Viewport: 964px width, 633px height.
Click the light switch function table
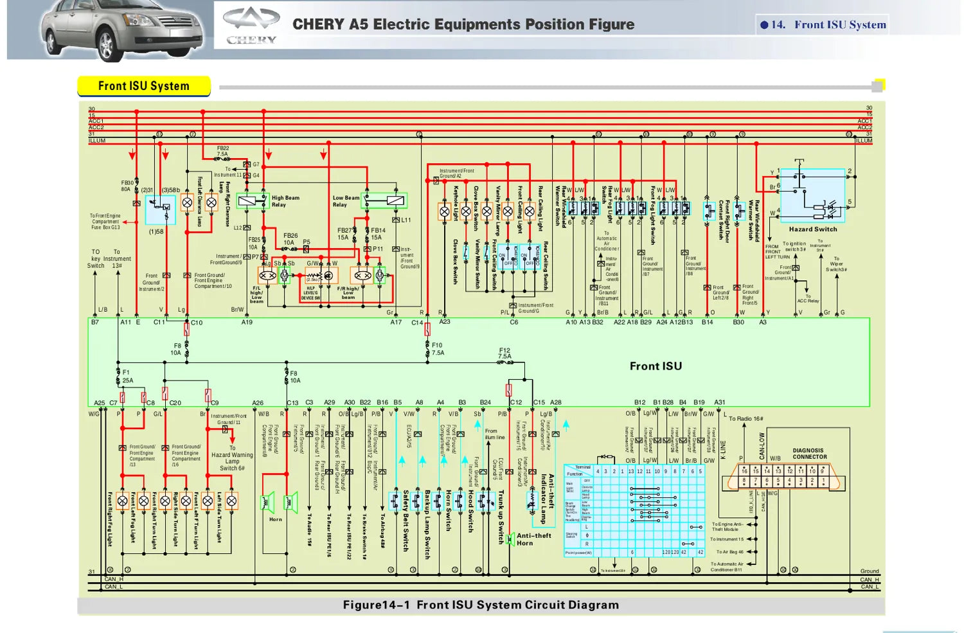tap(634, 510)
